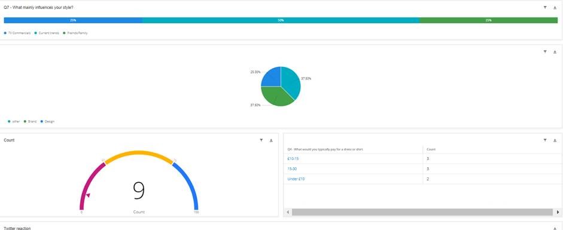This screenshot has height=230, width=563.
Task: Toggle the TV Commercials legend item
Action: click(17, 33)
